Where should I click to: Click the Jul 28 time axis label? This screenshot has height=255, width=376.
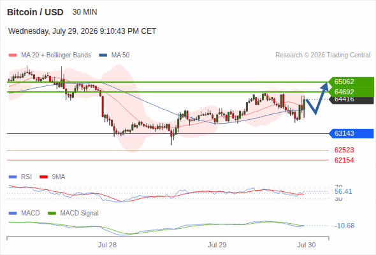(107, 245)
